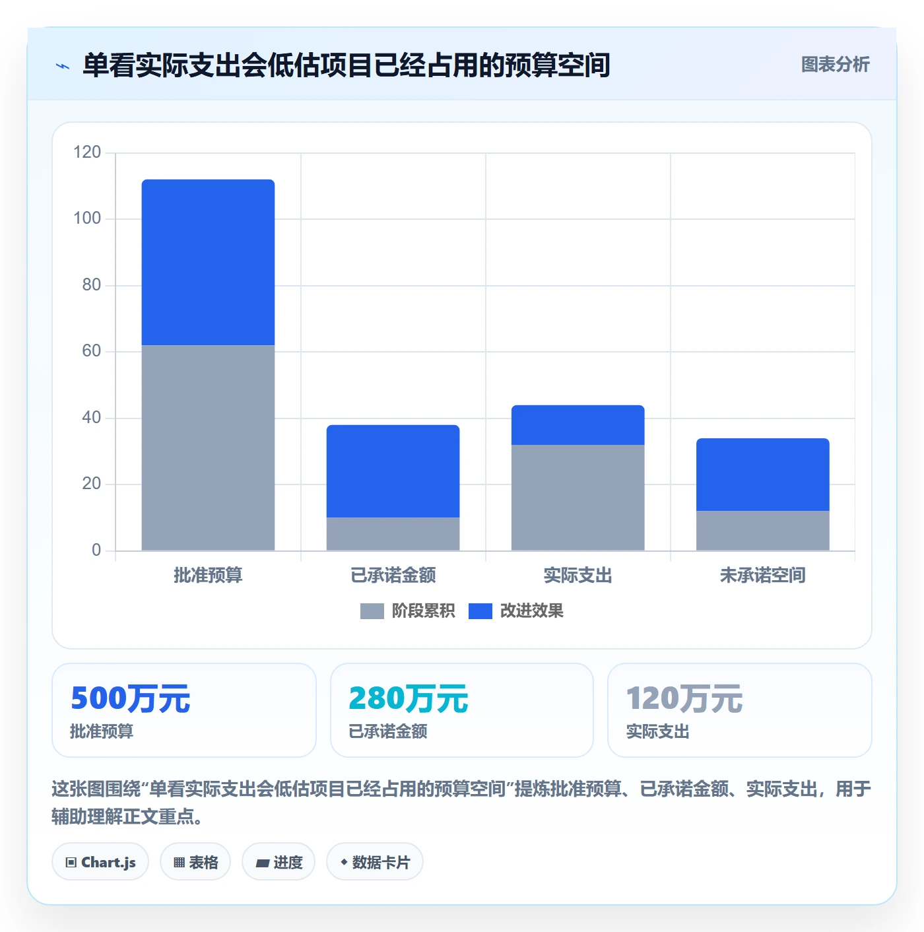Select the 进度 tag chip
Image resolution: width=924 pixels, height=932 pixels.
(x=279, y=862)
